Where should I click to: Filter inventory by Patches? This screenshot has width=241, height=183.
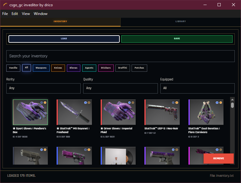(139, 68)
